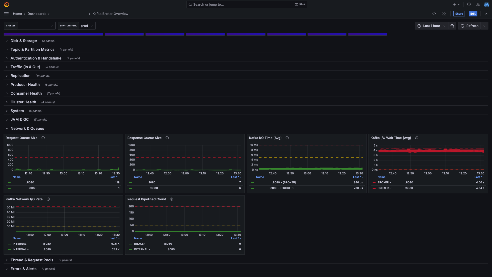Open the hamburger navigation menu
Image resolution: width=492 pixels, height=277 pixels.
click(6, 14)
